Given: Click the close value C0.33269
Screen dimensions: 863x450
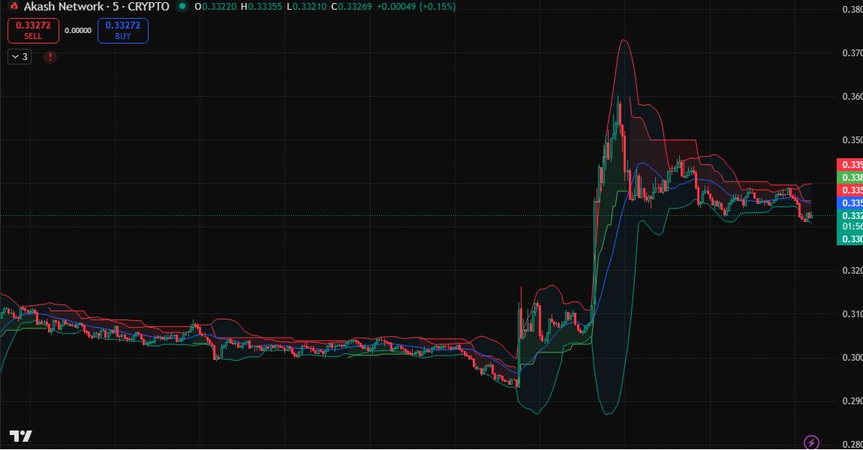Looking at the screenshot, I should click(x=351, y=7).
